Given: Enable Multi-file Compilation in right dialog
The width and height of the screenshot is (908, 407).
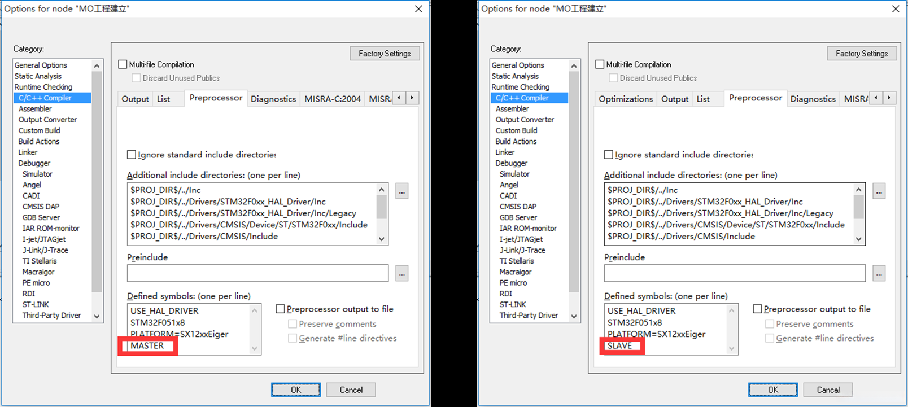Looking at the screenshot, I should [600, 64].
